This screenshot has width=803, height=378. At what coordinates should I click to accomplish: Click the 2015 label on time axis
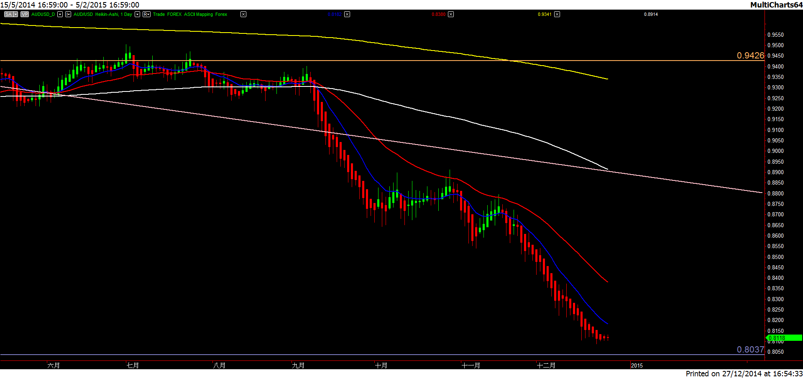[x=637, y=365]
